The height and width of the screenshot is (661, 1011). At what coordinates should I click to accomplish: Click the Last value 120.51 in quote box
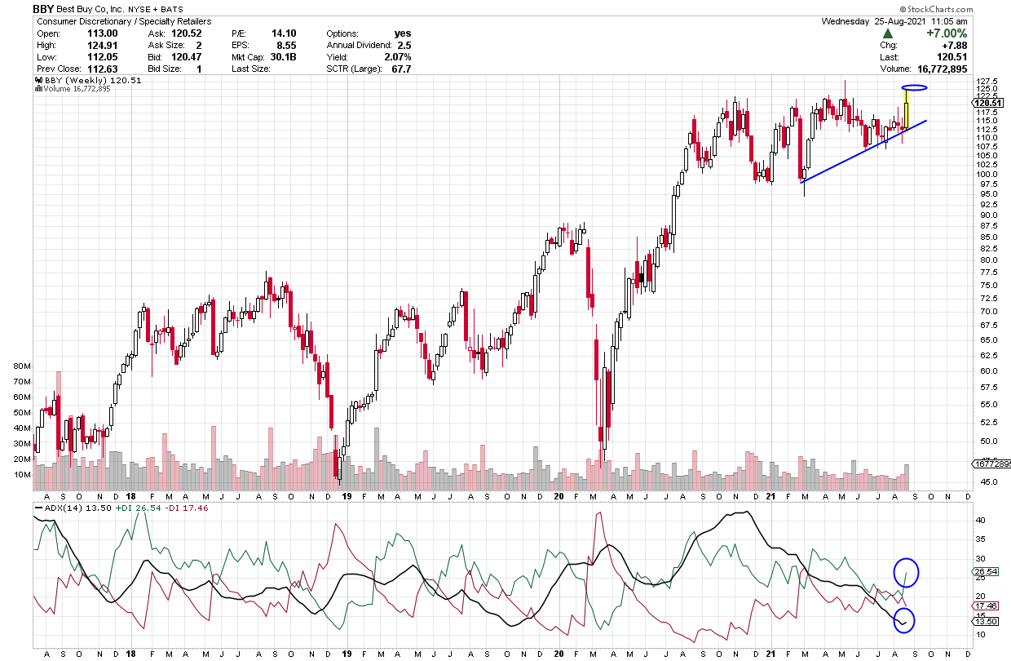pyautogui.click(x=952, y=58)
